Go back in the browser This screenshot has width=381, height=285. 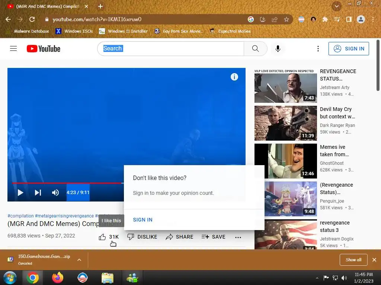pos(8,19)
